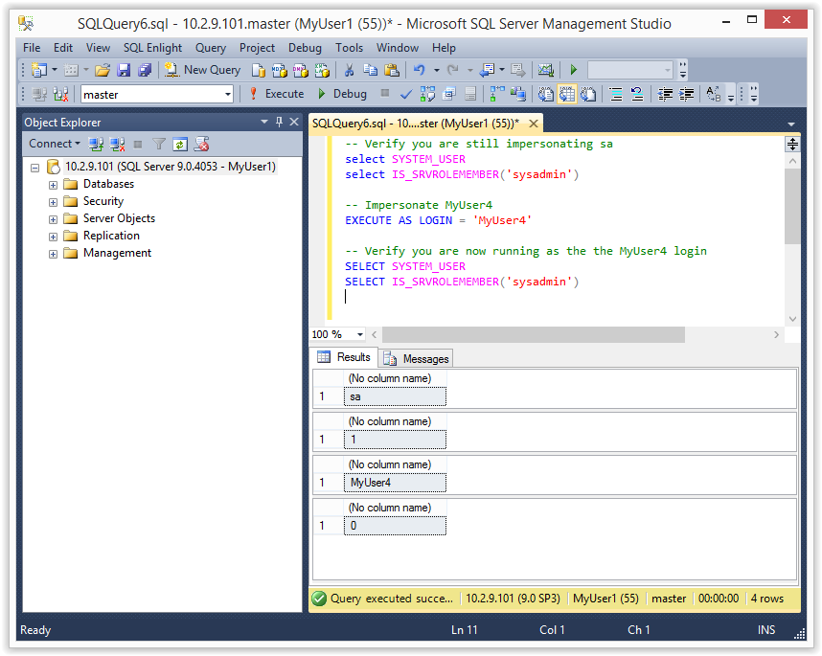Click the New Query button
The width and height of the screenshot is (822, 656).
(202, 70)
